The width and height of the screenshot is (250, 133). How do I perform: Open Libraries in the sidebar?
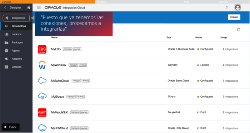tap(16, 67)
